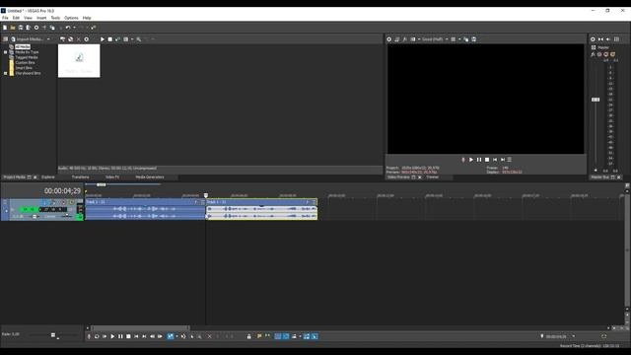The image size is (631, 355).
Task: Toggle Auto Ripple button
Action: (294, 336)
